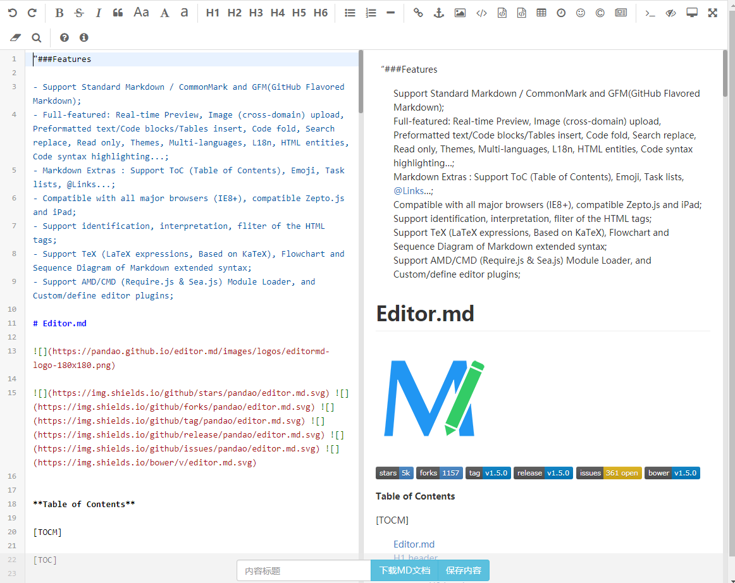Viewport: 735px width, 583px height.
Task: Insert a hyperlink
Action: 418,13
